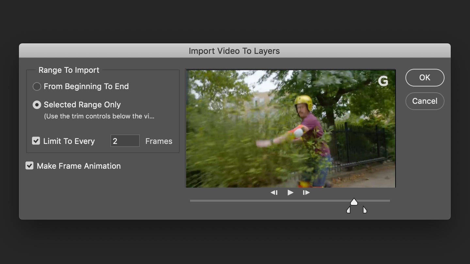470x264 pixels.
Task: Disable the Limit To Every checkbox
Action: (36, 141)
